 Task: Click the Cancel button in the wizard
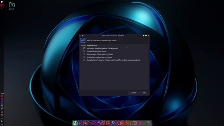pyautogui.click(x=134, y=93)
